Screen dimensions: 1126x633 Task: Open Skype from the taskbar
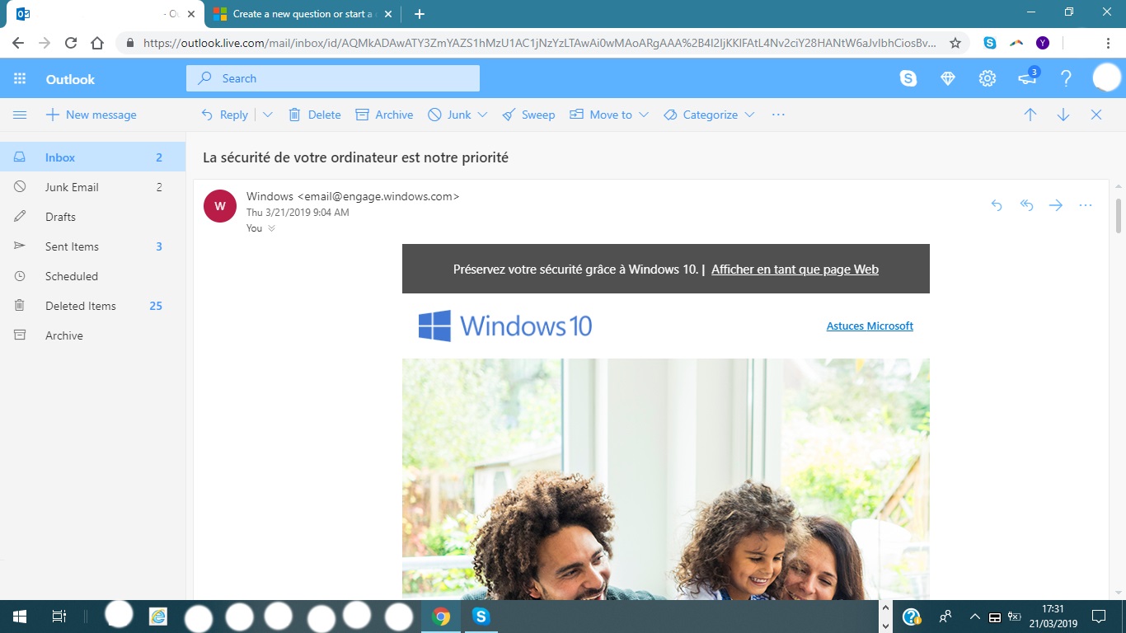pos(481,616)
